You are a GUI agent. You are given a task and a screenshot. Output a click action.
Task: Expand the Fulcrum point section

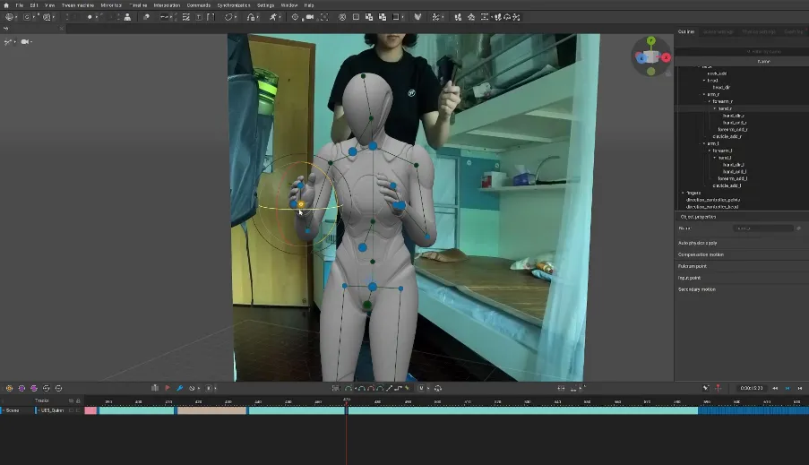[692, 266]
